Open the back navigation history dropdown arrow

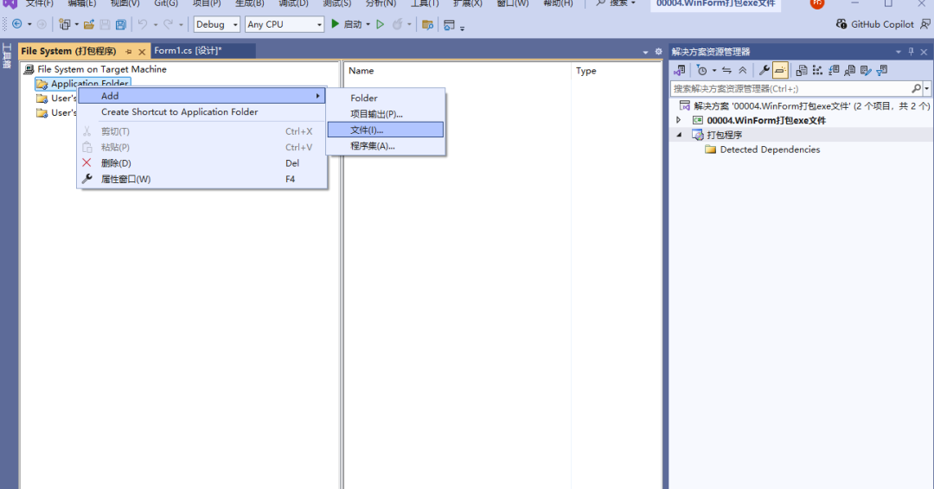click(x=29, y=24)
